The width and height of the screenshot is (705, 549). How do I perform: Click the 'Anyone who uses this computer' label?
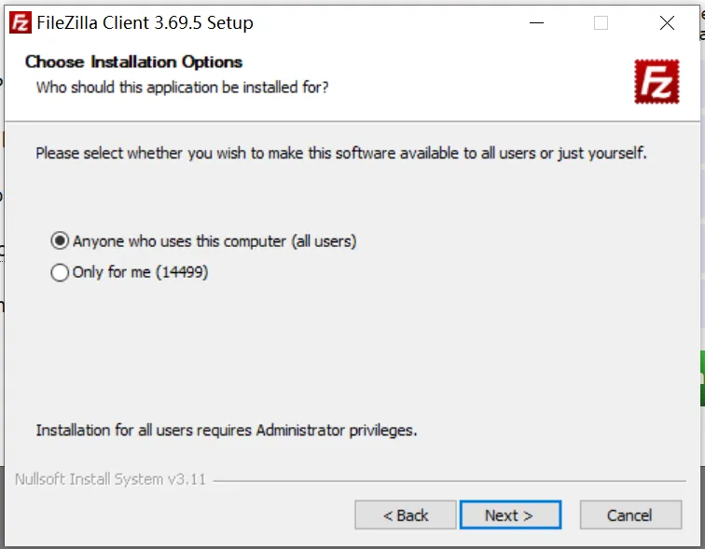point(214,241)
